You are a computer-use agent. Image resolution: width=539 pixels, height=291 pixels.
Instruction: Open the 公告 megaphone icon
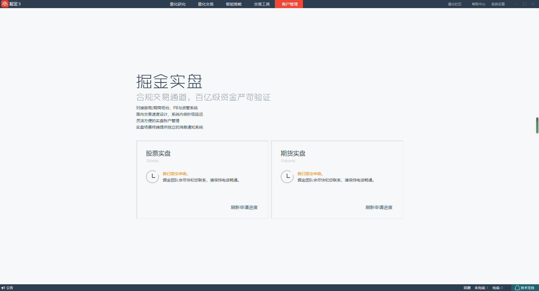3,288
